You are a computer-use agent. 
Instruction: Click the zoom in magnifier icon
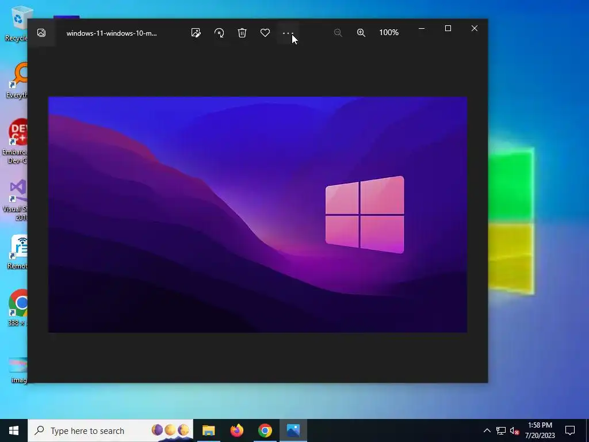click(361, 33)
